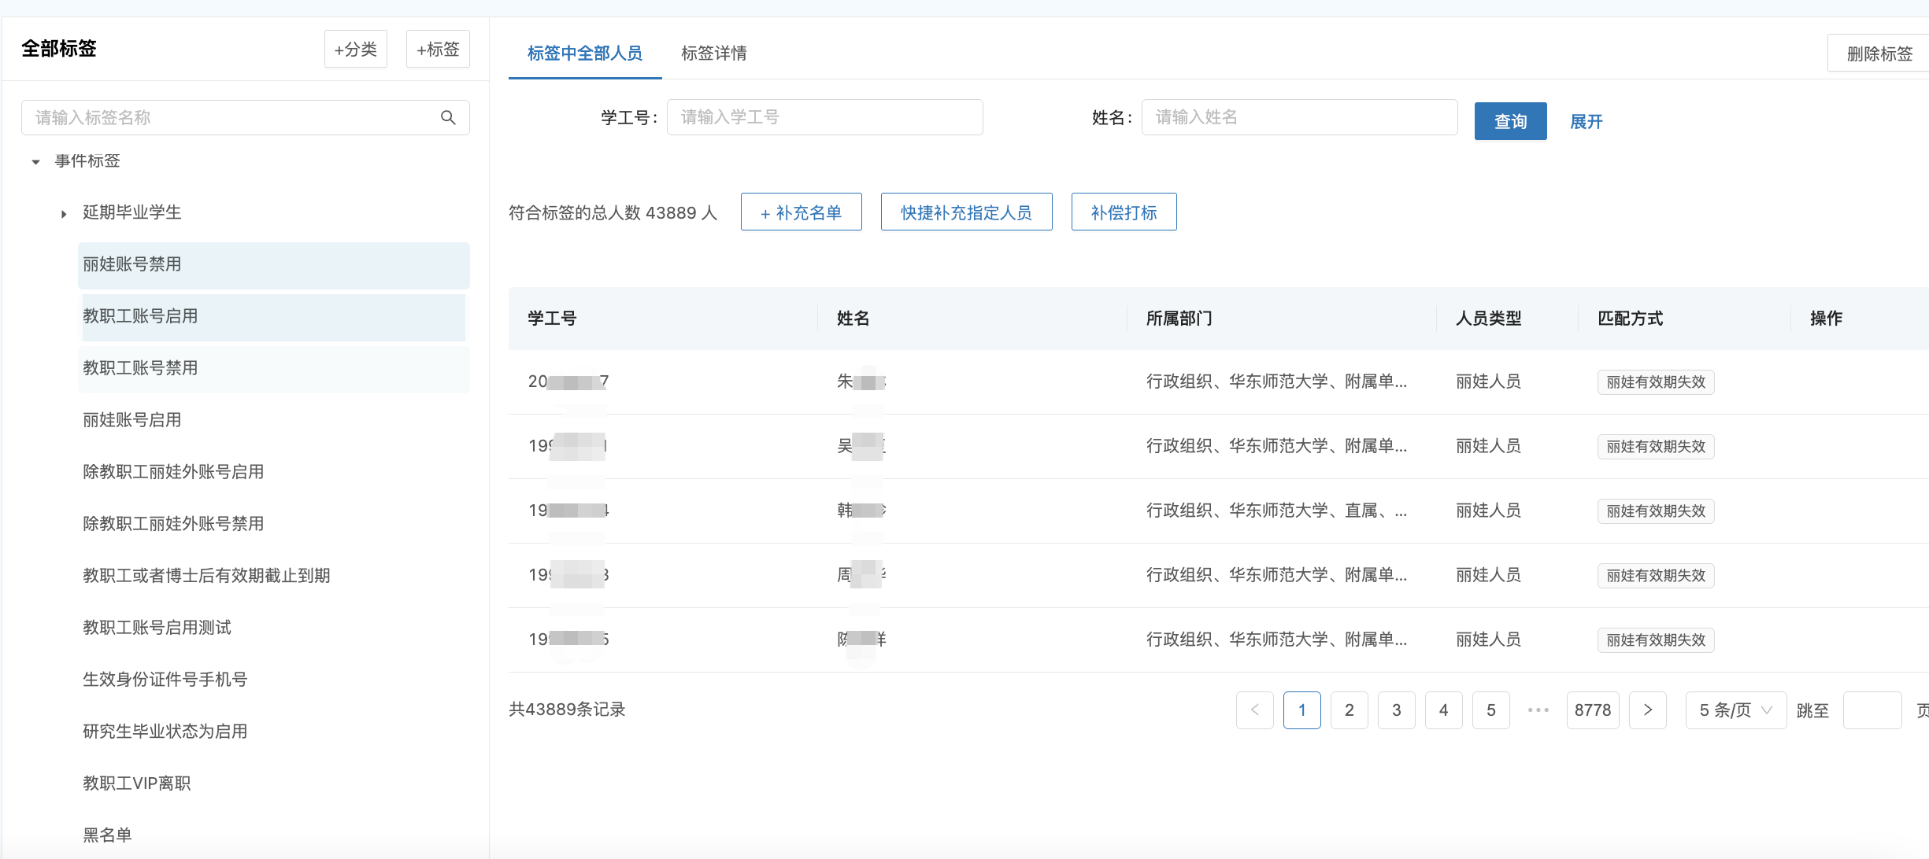Click the 全部标签 panel title
1929x859 pixels.
pyautogui.click(x=59, y=49)
